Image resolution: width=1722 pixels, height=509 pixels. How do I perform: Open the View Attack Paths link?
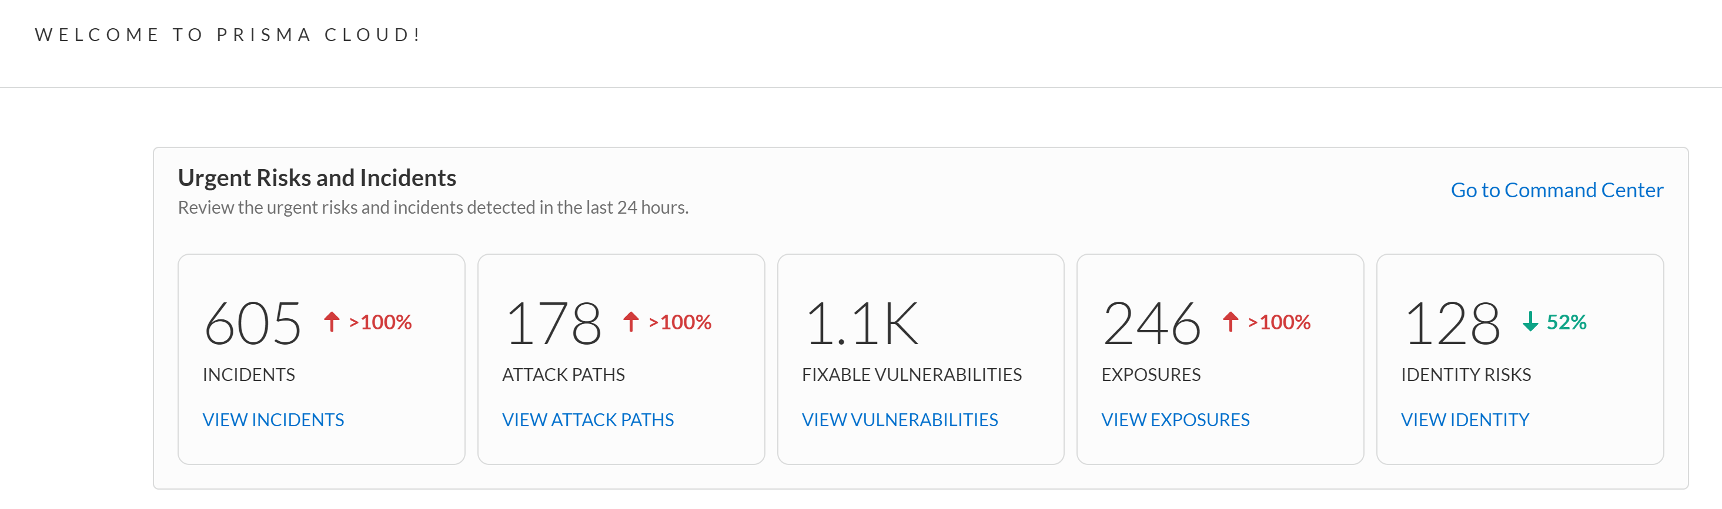tap(587, 420)
